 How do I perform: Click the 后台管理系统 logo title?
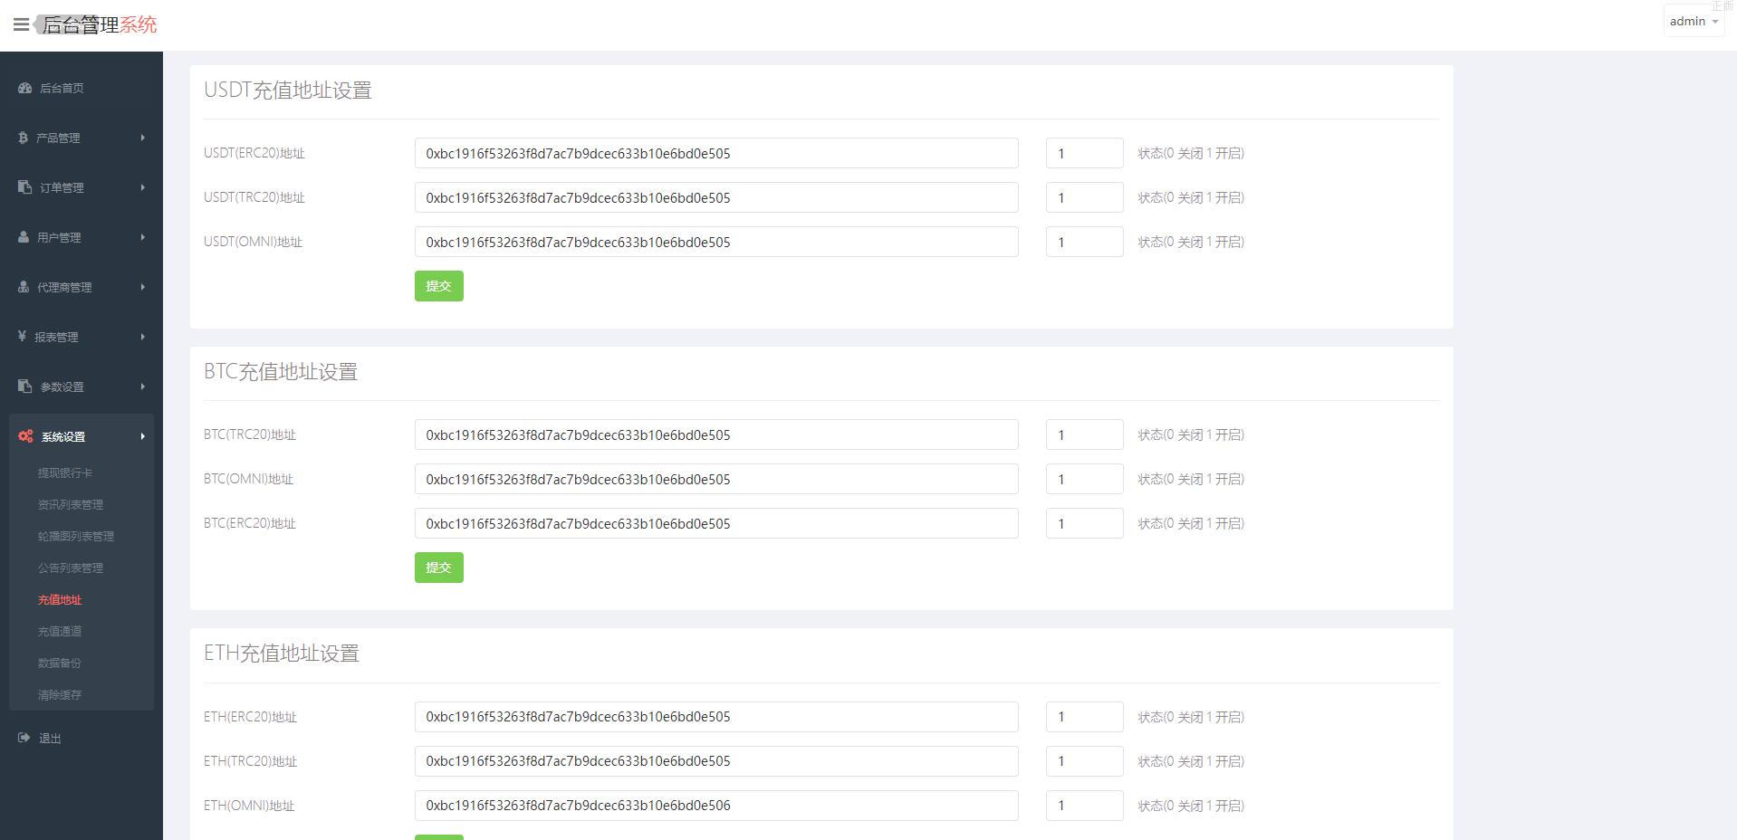click(x=100, y=24)
